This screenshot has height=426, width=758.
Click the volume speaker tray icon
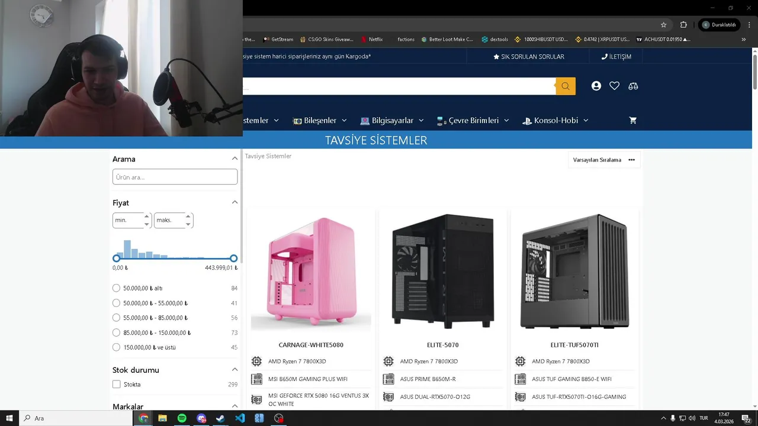(692, 418)
